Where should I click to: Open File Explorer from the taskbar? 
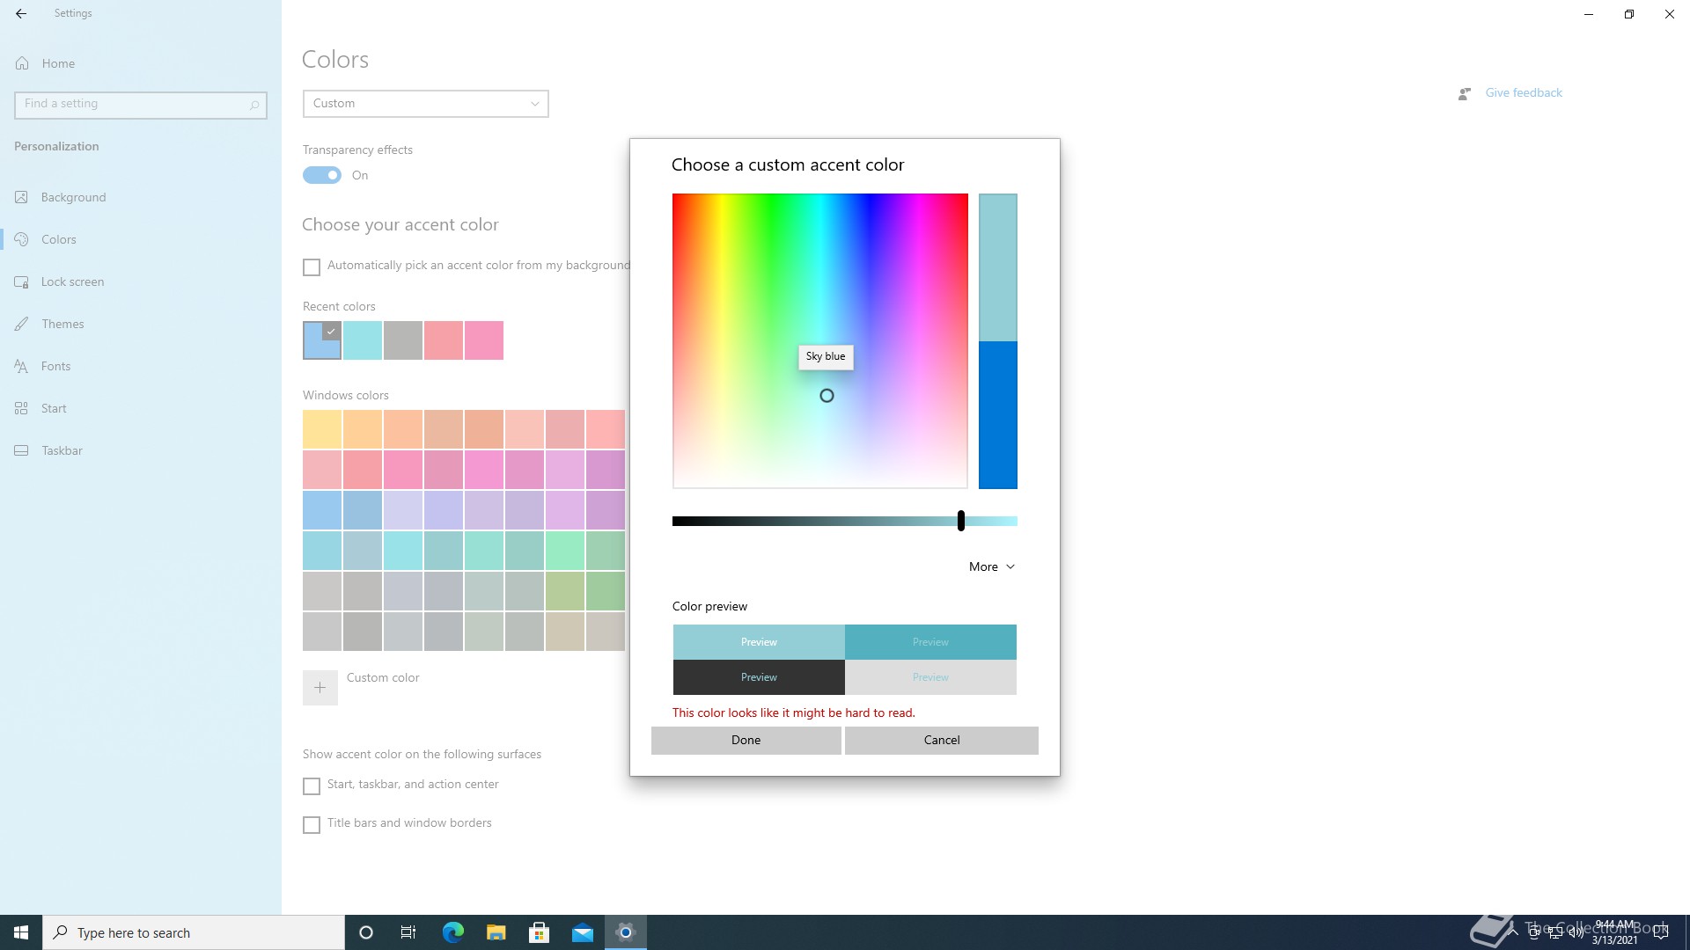[496, 932]
